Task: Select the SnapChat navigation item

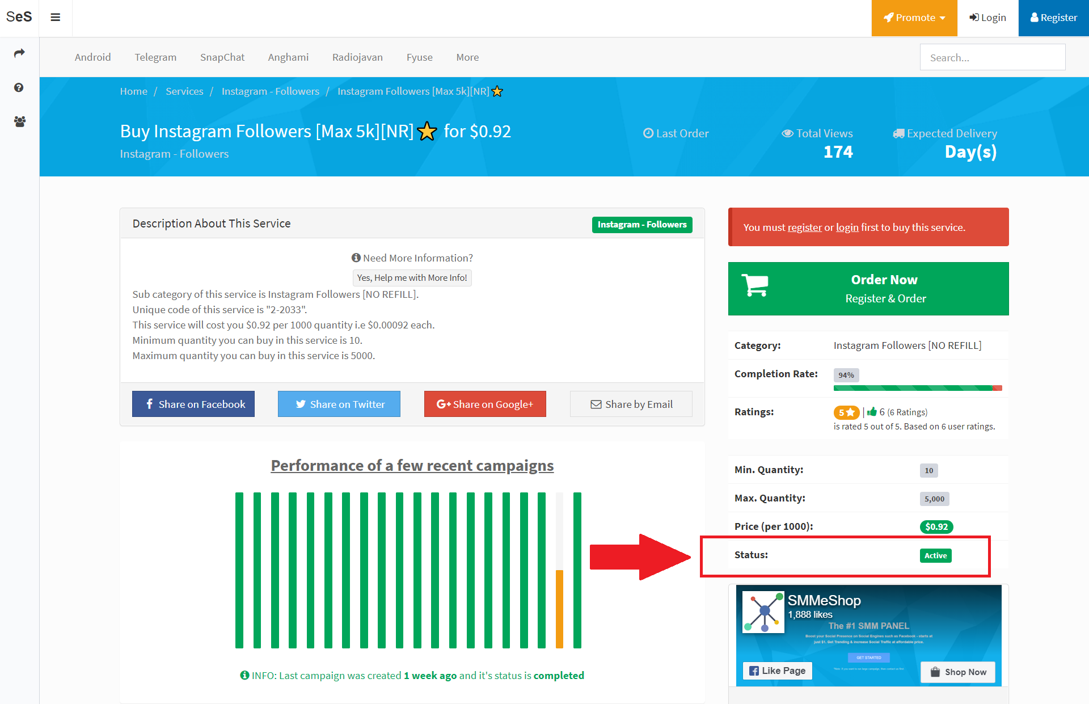Action: click(222, 57)
